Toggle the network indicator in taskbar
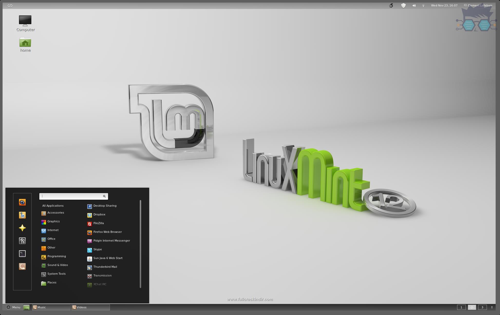The image size is (500, 315). pyautogui.click(x=423, y=5)
